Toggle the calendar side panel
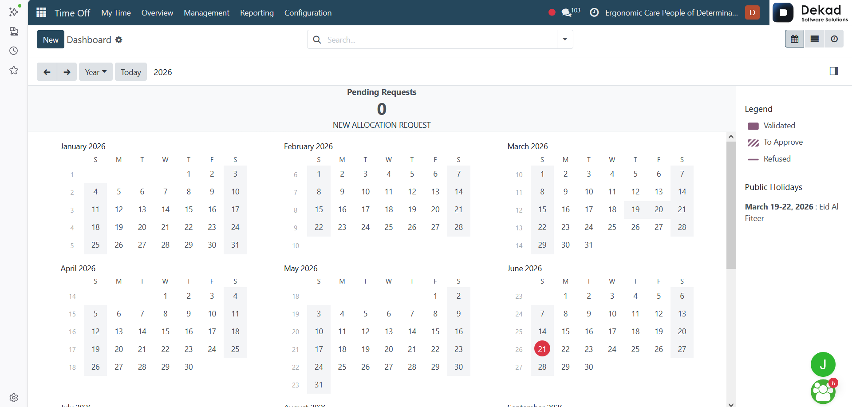Screen dimensions: 852x407 click(834, 71)
